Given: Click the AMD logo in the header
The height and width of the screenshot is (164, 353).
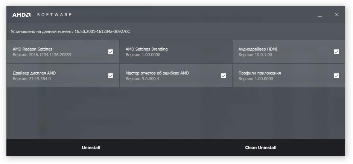Looking at the screenshot, I should (21, 15).
